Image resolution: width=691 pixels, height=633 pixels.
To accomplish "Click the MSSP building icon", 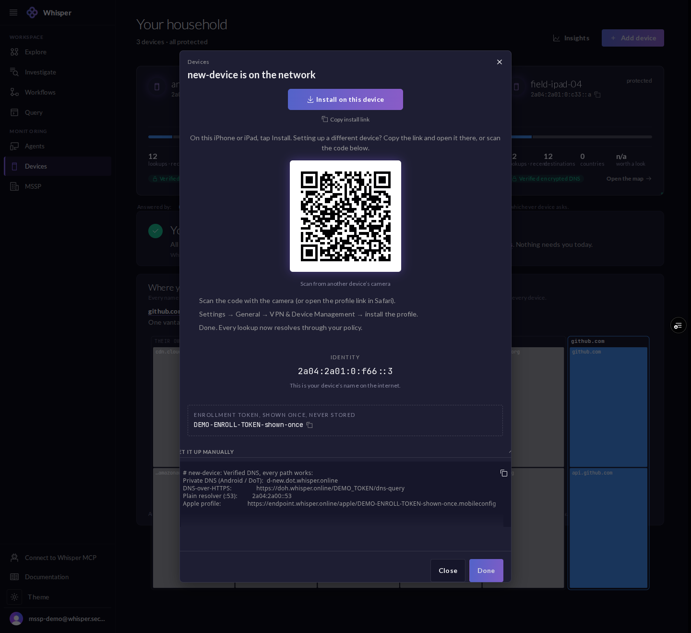I will click(x=14, y=186).
